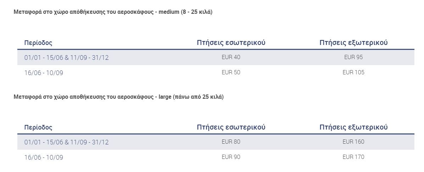Click the medium (8 - 25 κιλά) section heading
The width and height of the screenshot is (424, 172).
113,12
